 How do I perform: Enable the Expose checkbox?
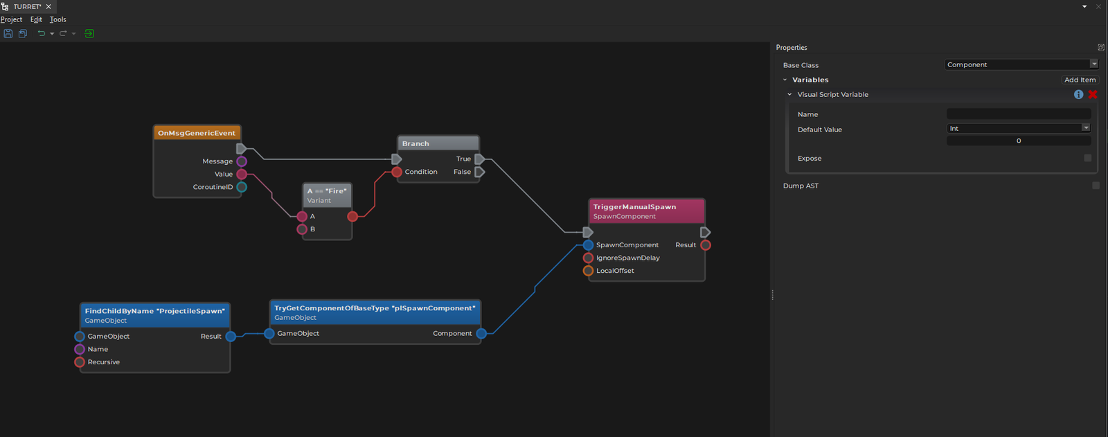(1087, 158)
